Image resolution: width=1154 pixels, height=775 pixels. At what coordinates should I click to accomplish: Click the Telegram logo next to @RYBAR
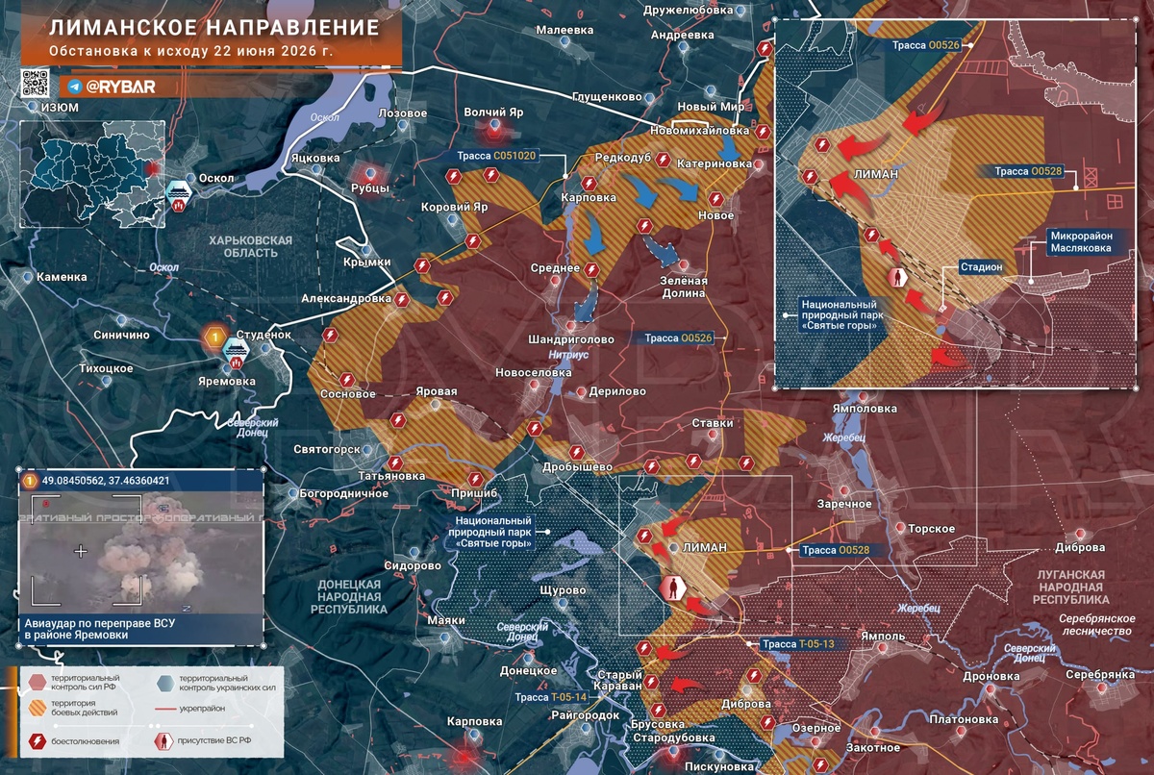click(x=75, y=85)
